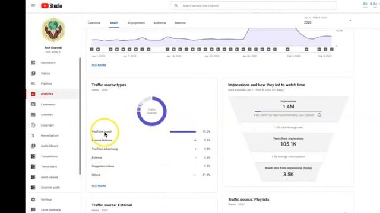This screenshot has height=213, width=380.
Task: Open the hamburger navigation menu
Action: [33, 5]
